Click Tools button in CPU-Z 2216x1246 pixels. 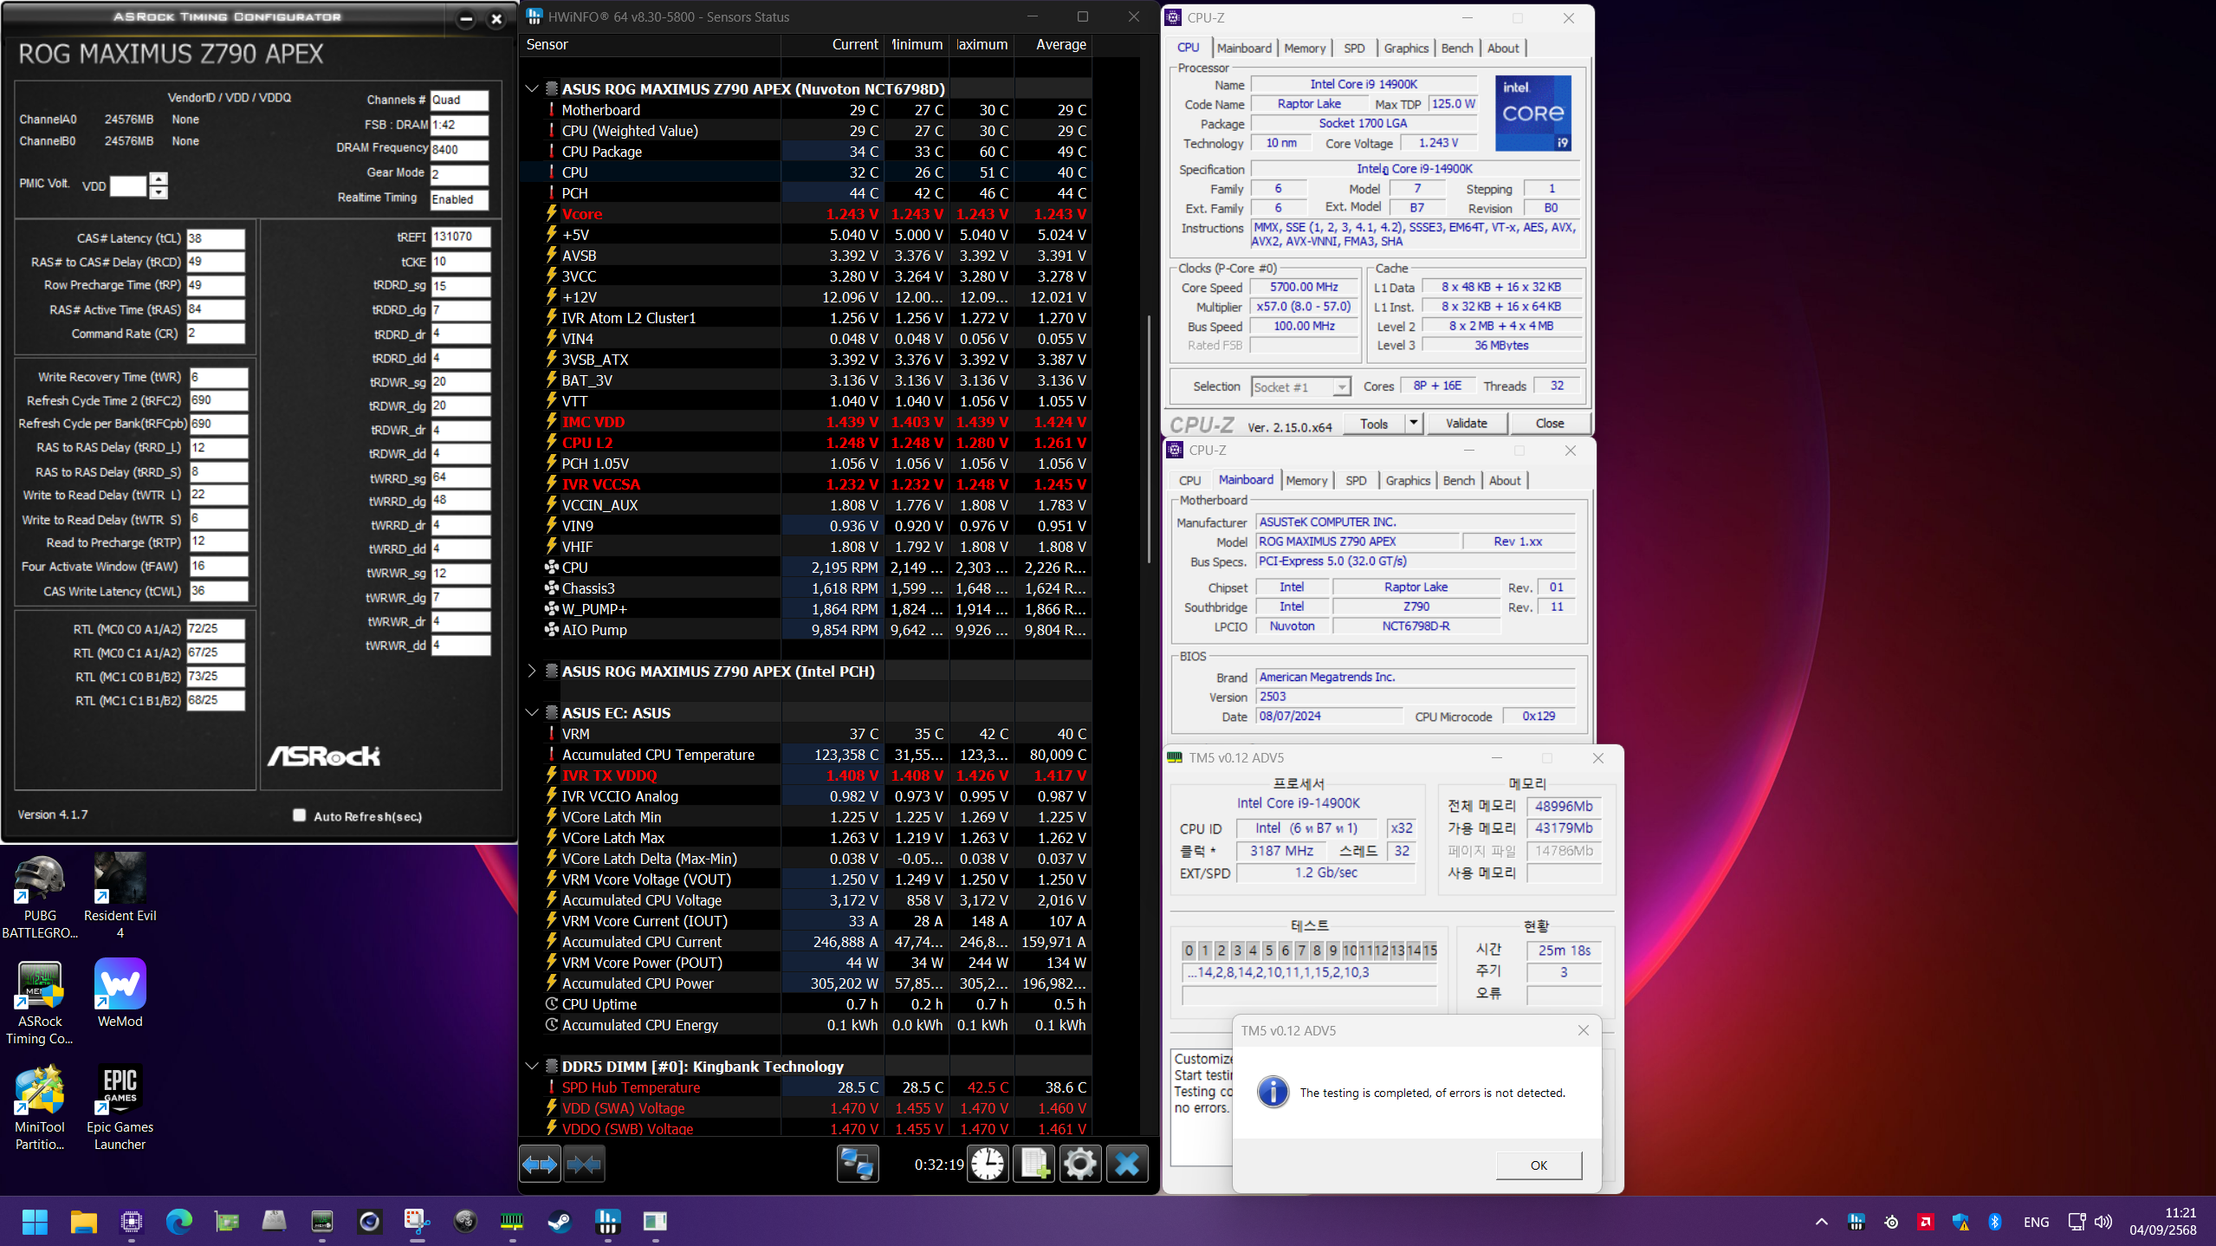click(x=1374, y=423)
